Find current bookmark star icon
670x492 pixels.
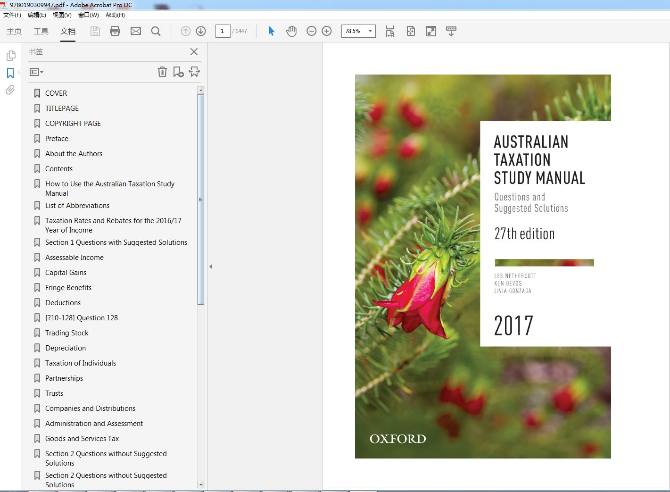coord(194,72)
